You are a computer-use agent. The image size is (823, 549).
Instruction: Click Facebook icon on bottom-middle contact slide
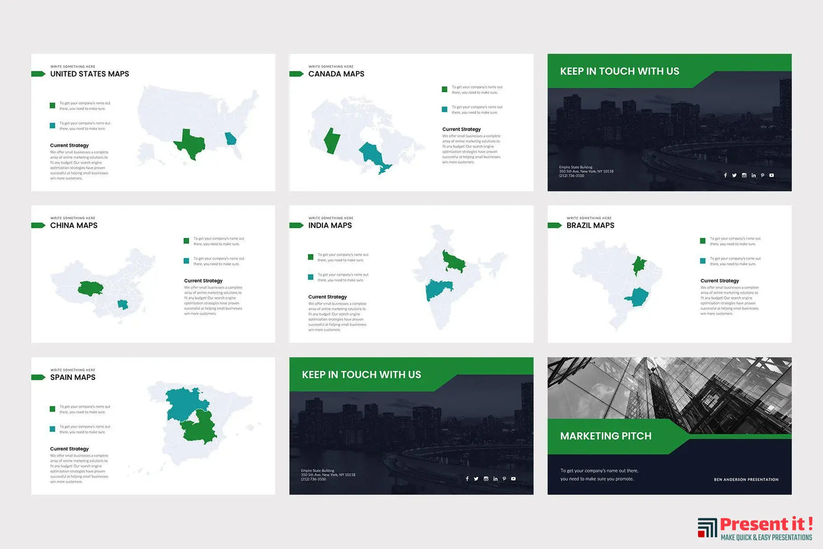(x=467, y=479)
